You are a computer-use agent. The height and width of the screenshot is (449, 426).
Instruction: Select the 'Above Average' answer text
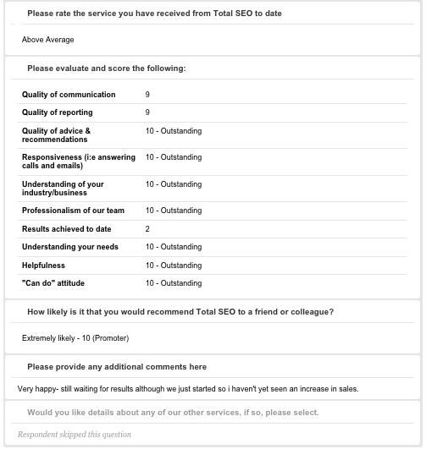48,40
